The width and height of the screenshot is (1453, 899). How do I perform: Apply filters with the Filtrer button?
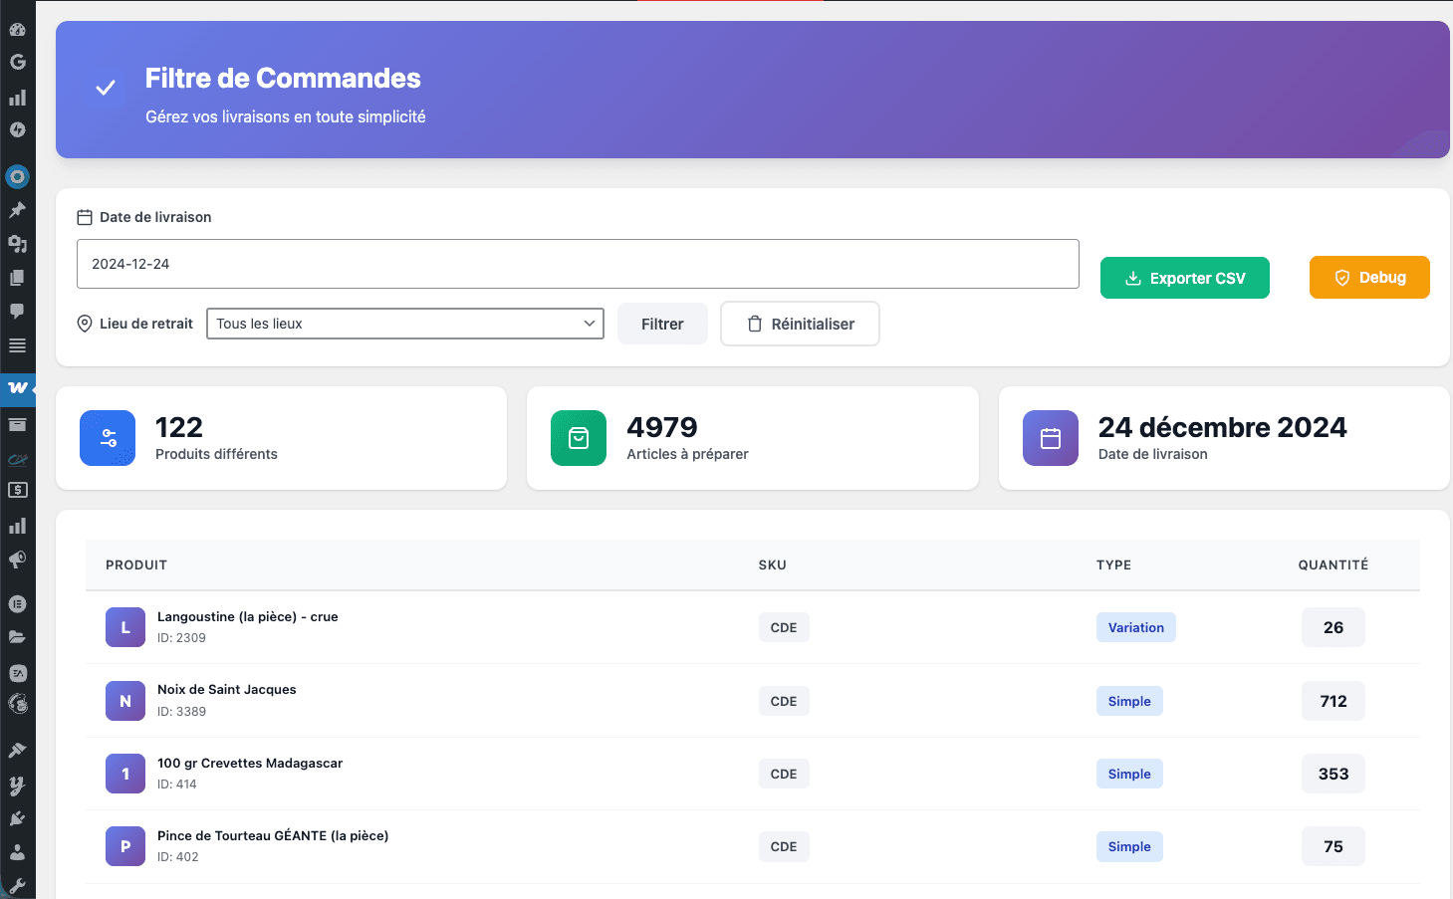tap(661, 324)
